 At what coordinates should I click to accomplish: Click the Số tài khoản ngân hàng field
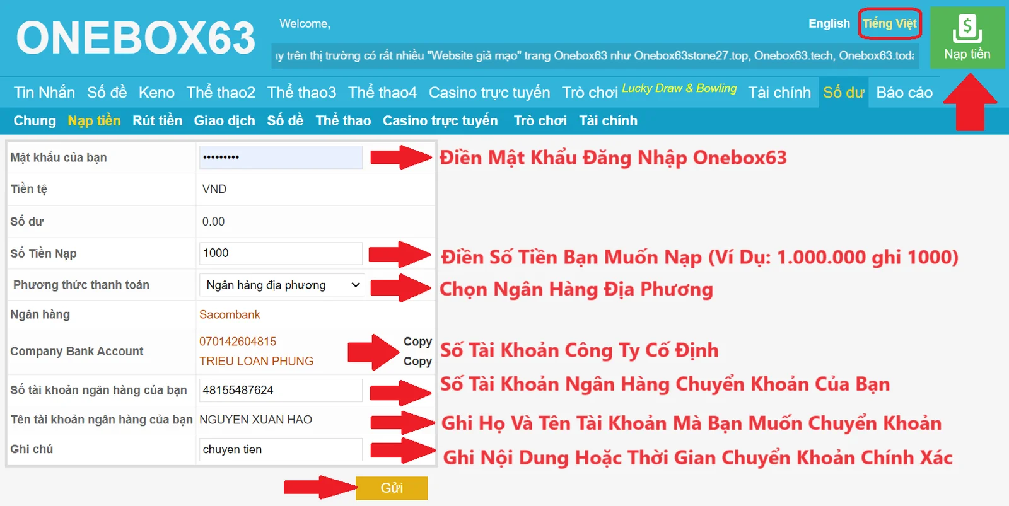[x=281, y=390]
